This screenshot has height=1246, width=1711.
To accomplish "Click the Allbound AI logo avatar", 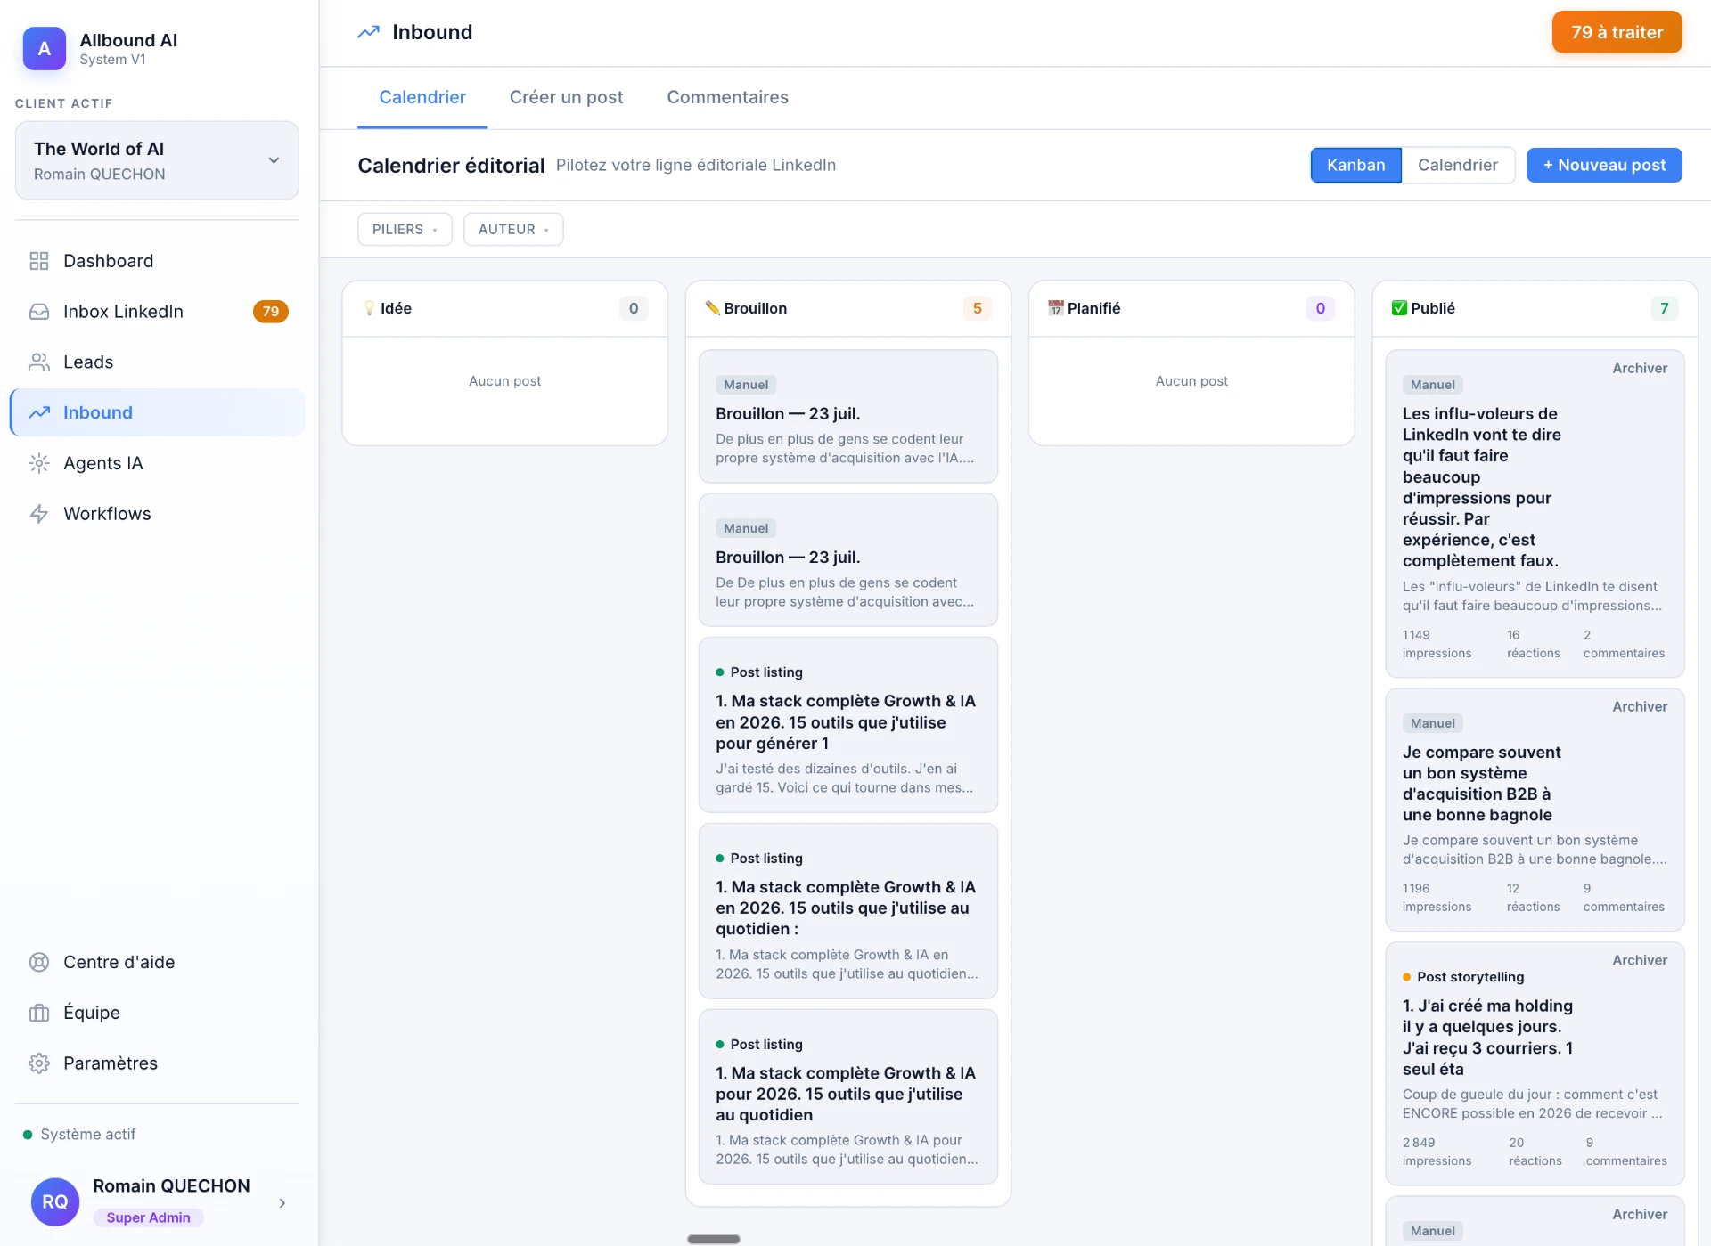I will click(45, 48).
